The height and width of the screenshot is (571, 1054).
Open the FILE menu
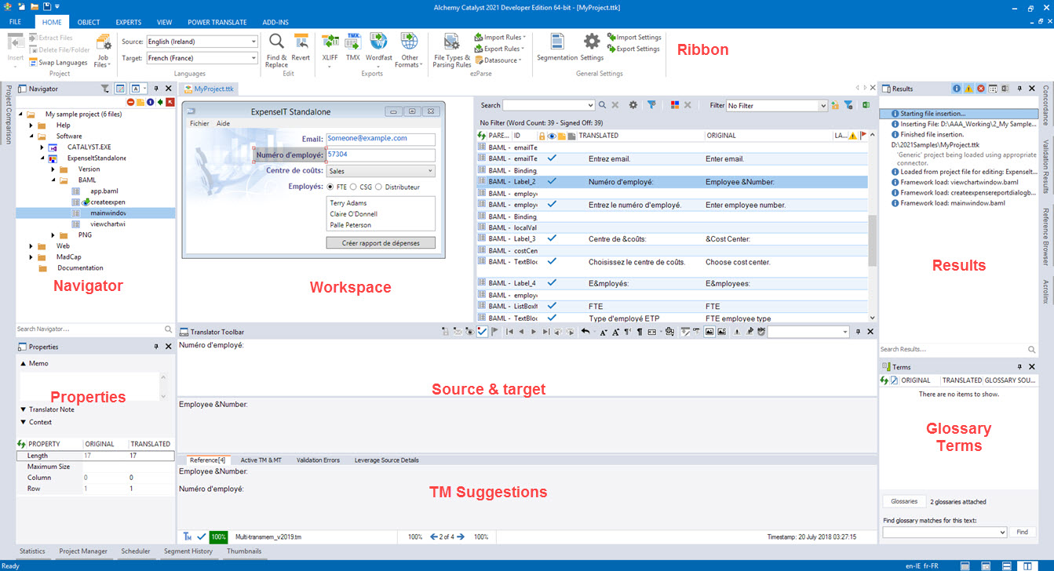[x=15, y=22]
